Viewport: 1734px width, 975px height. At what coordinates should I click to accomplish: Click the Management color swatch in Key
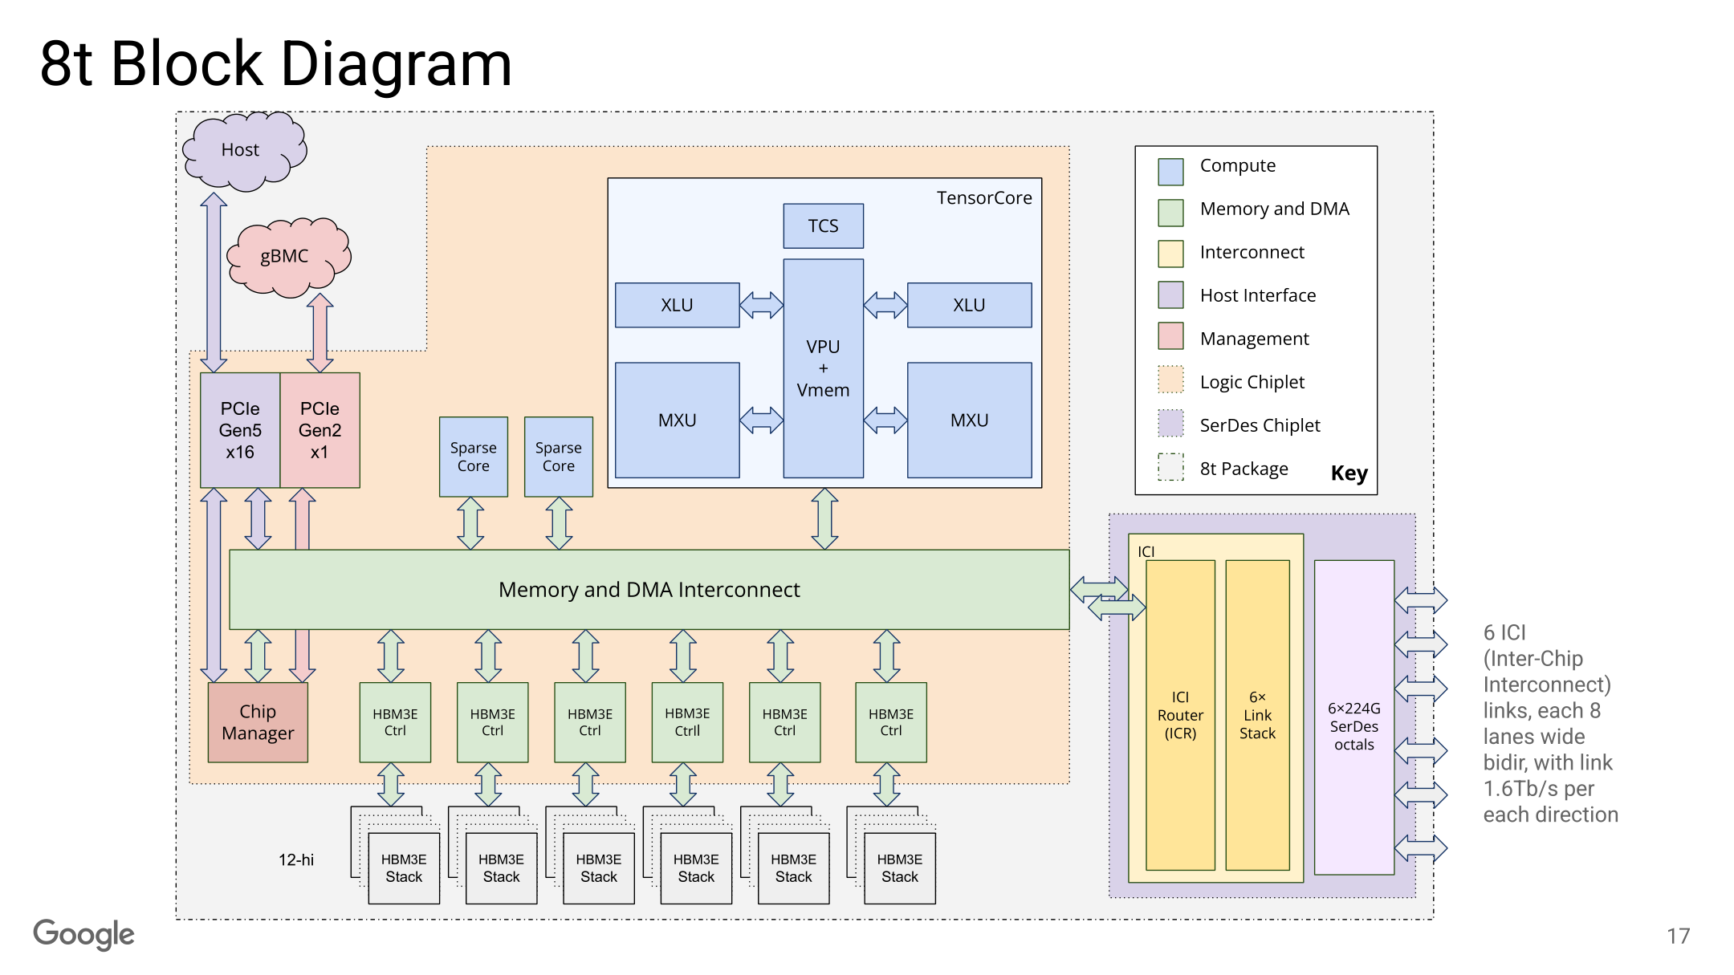pyautogui.click(x=1170, y=335)
